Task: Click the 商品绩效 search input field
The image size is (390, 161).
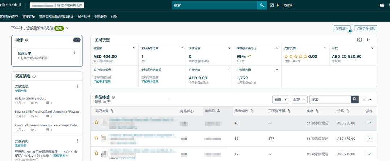Action: tap(330, 99)
